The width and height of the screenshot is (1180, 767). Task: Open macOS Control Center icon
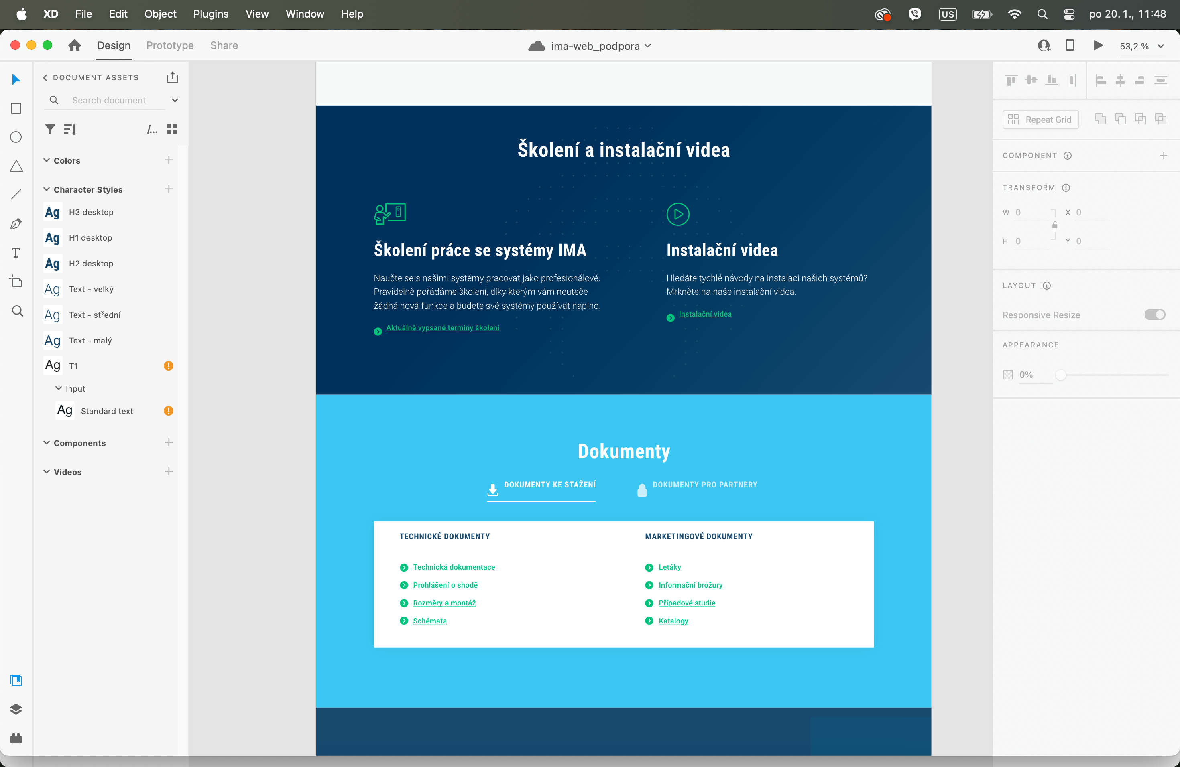point(1070,14)
